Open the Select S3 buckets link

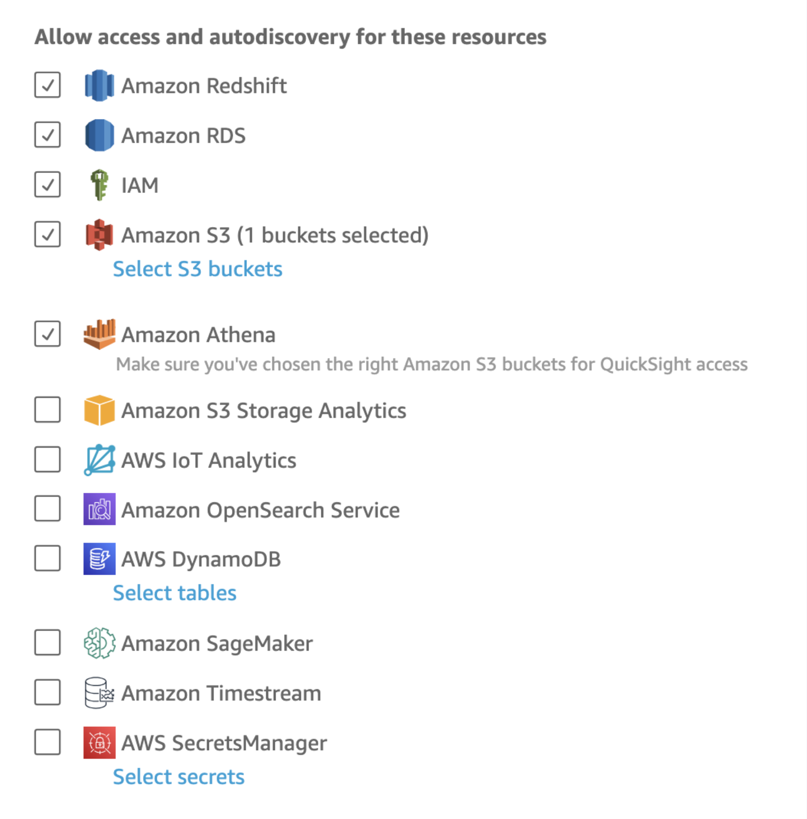click(x=198, y=269)
